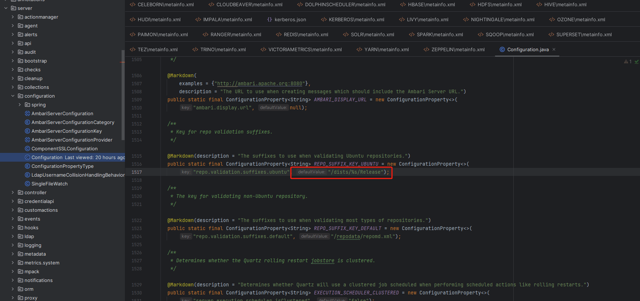
Task: Select the logging package row
Action: (62, 245)
